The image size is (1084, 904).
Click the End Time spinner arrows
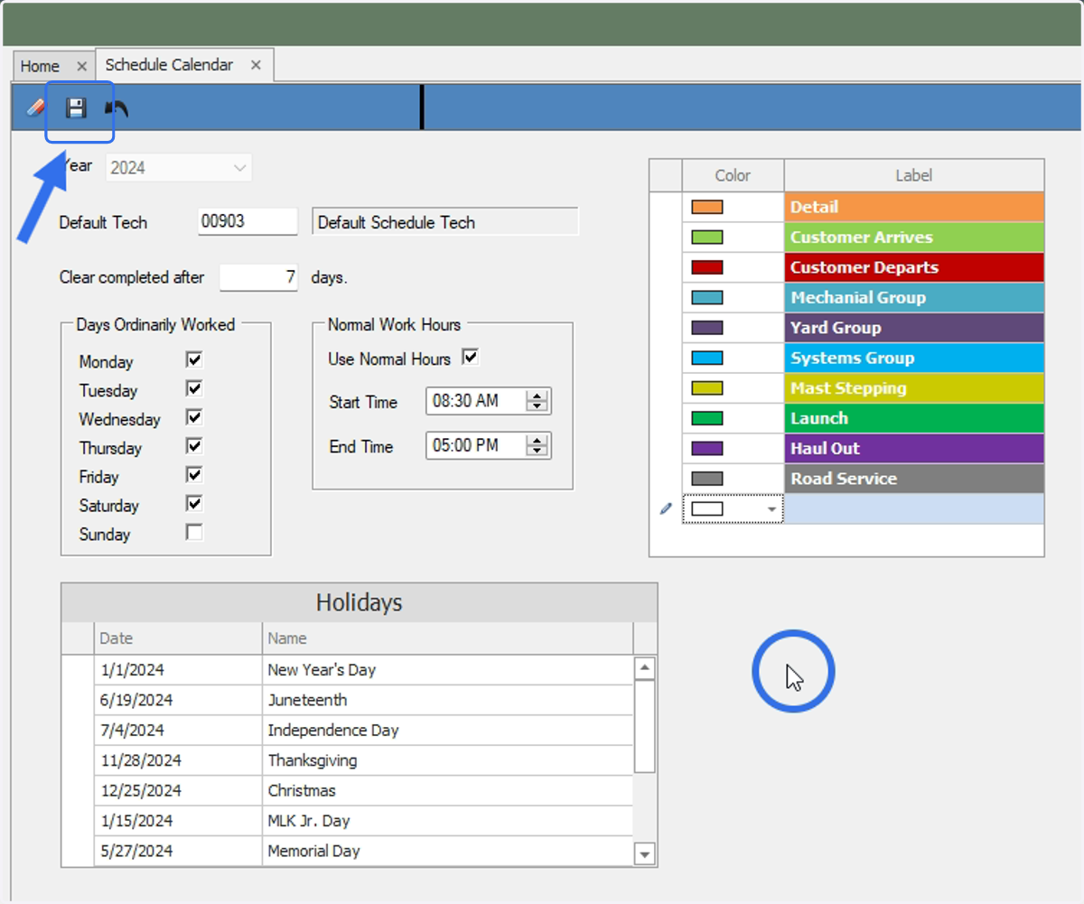pyautogui.click(x=537, y=445)
